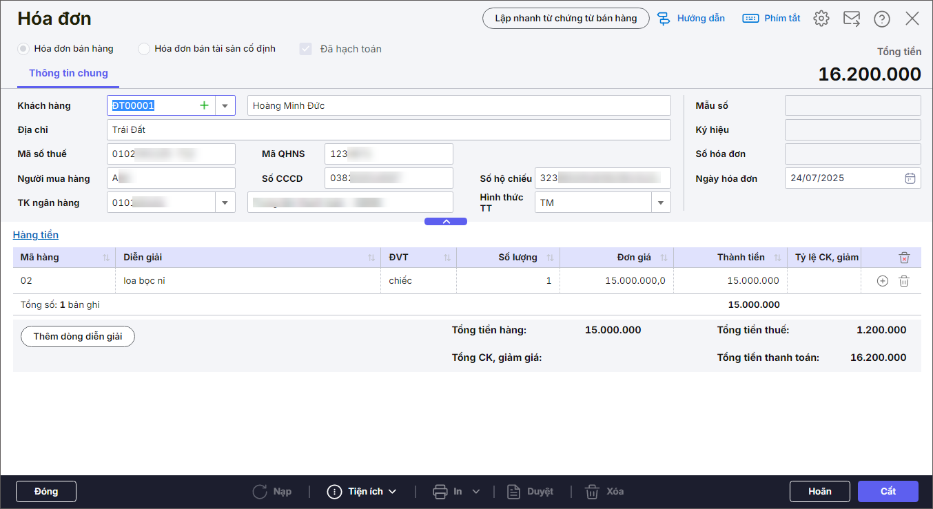The width and height of the screenshot is (933, 509).
Task: Open the settings gear icon
Action: 821,19
